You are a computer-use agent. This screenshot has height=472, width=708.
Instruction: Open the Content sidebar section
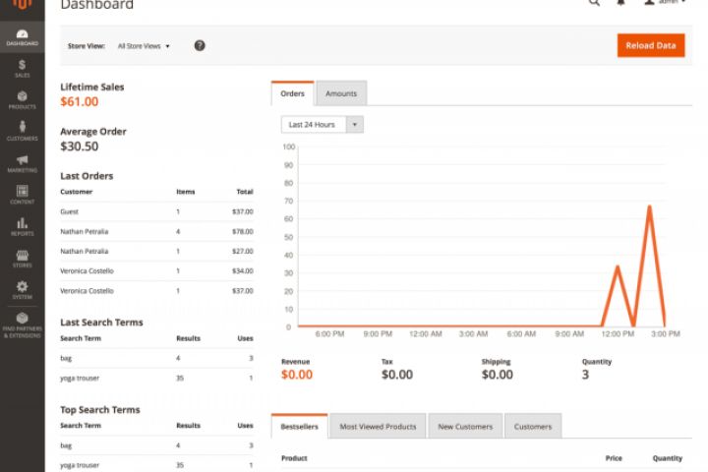point(22,194)
